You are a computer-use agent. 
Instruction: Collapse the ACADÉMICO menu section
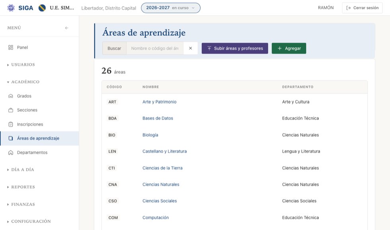23,82
